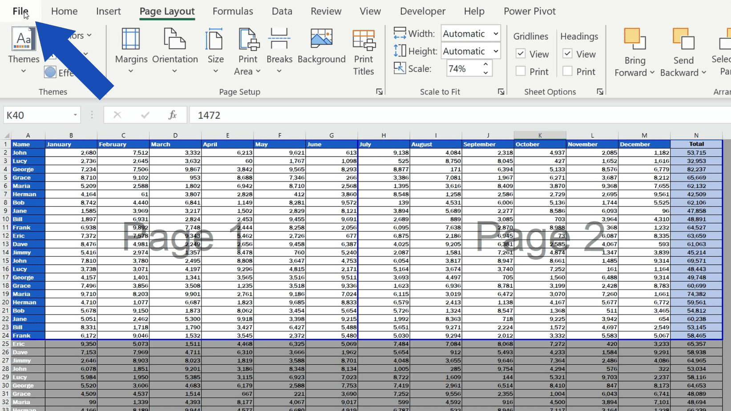Open the File tab
The width and height of the screenshot is (731, 411).
click(x=20, y=11)
